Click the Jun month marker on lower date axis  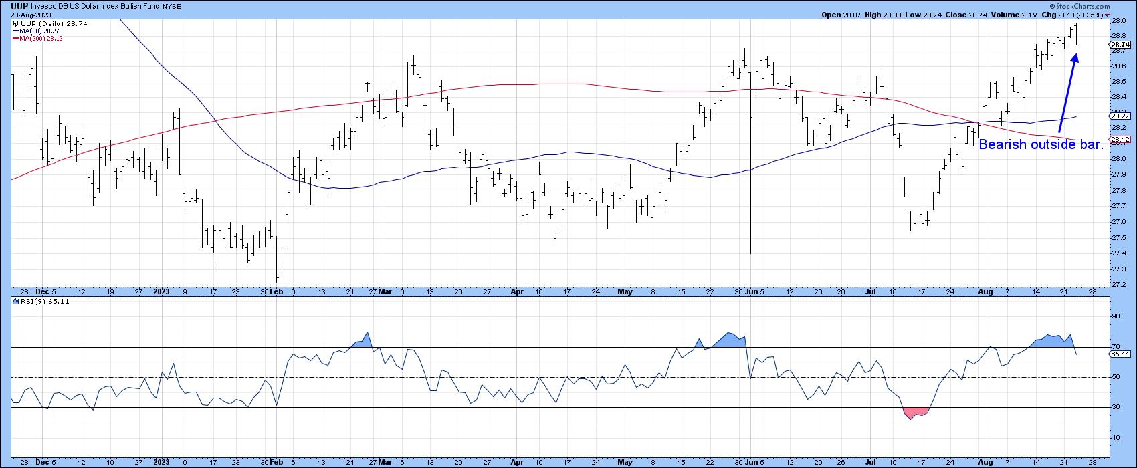tap(753, 462)
